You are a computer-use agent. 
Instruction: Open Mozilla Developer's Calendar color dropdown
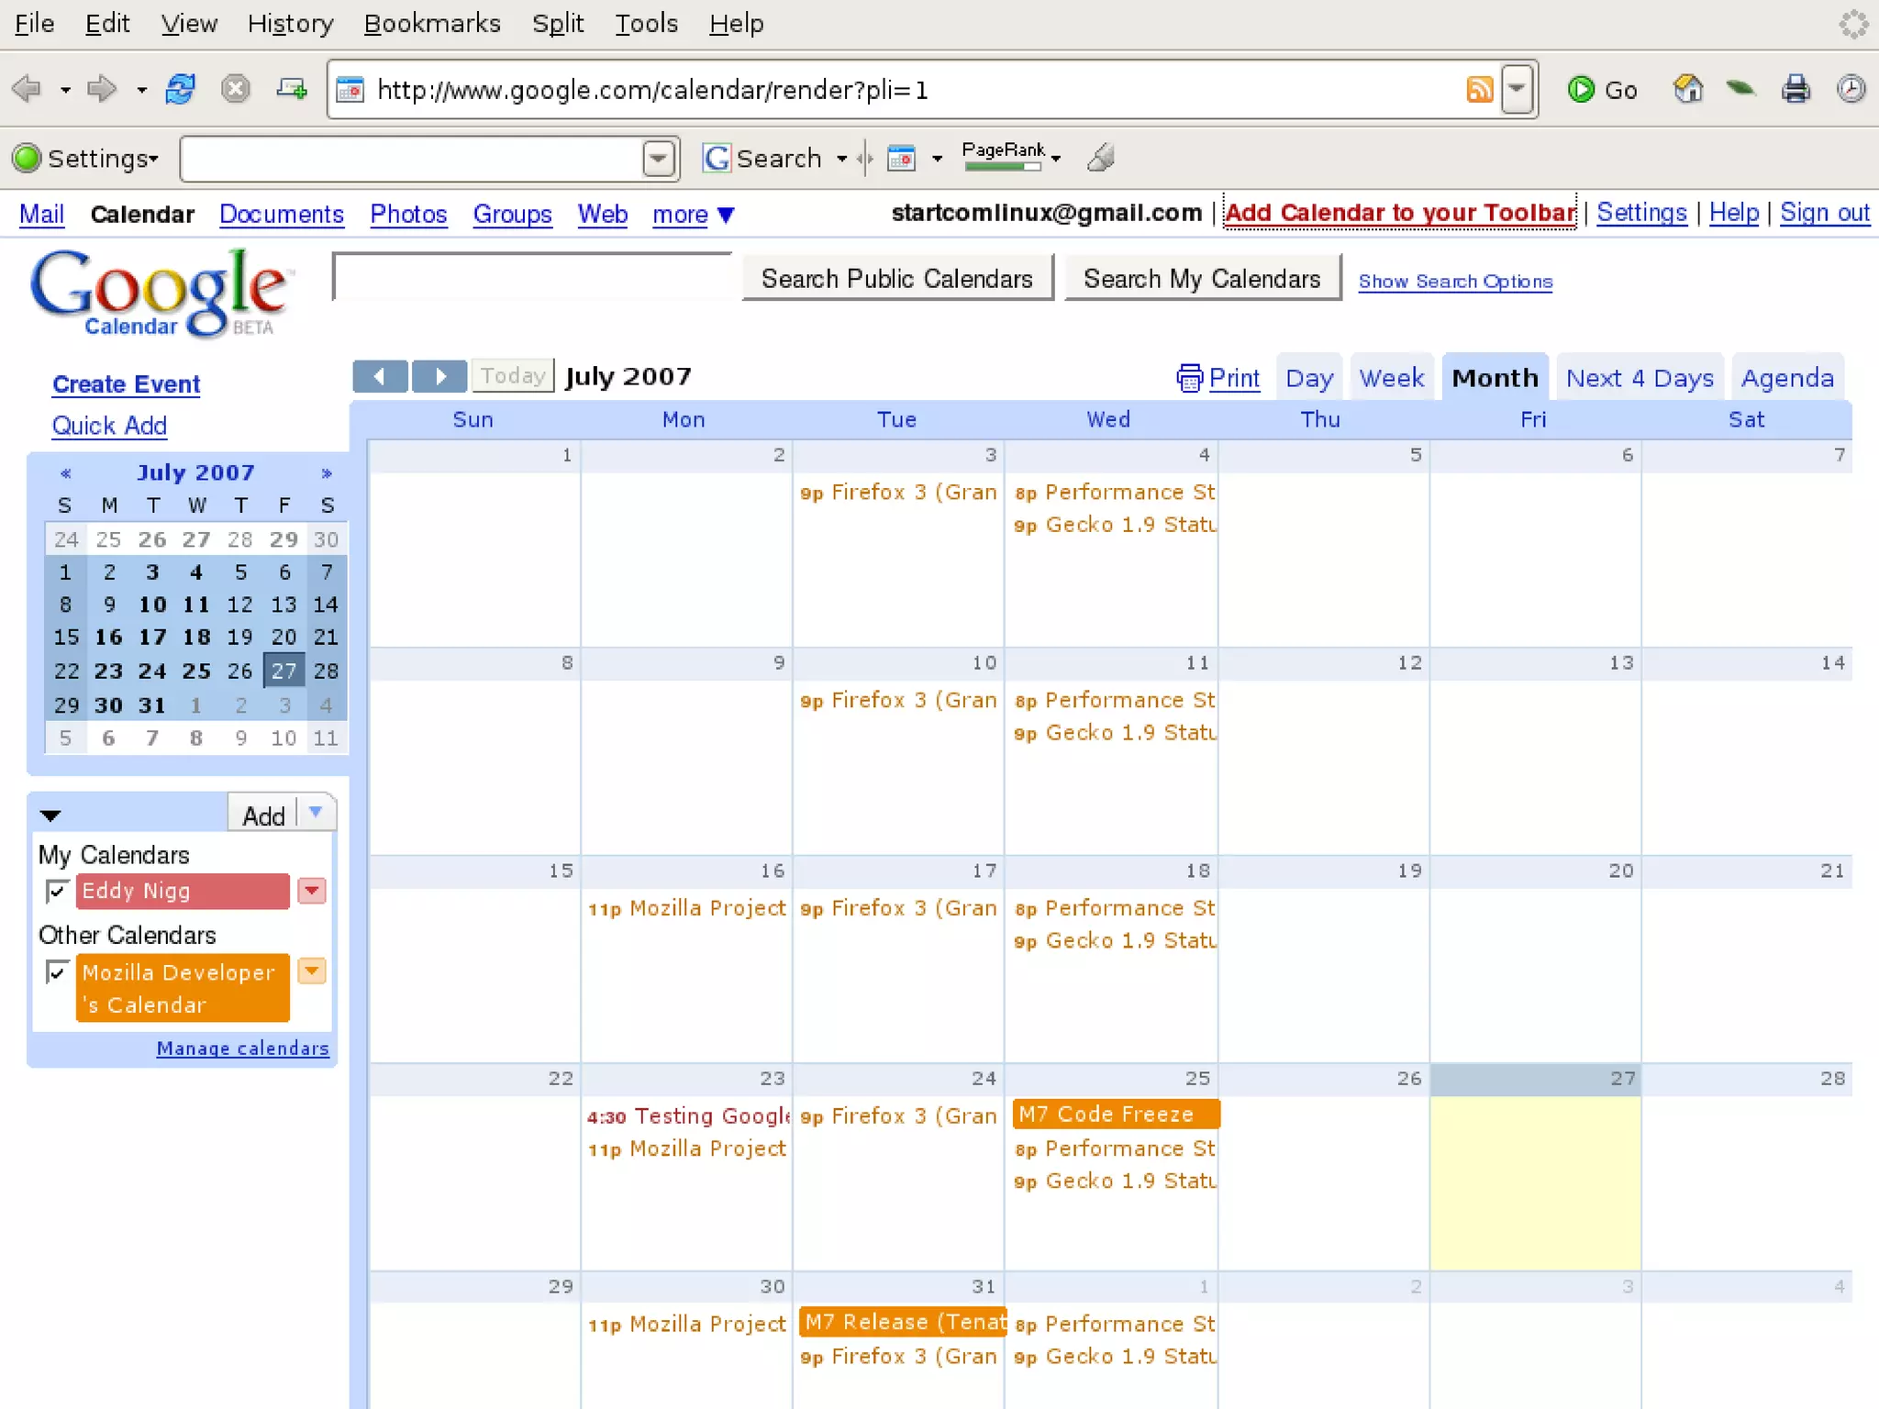[312, 971]
